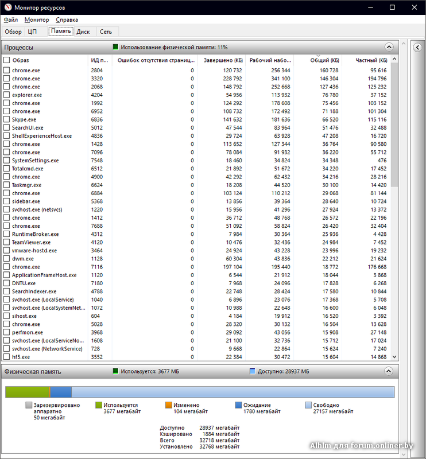The height and width of the screenshot is (459, 426).
Task: Click the 'Установлено 32768 мегабайт' value
Action: pos(219,447)
